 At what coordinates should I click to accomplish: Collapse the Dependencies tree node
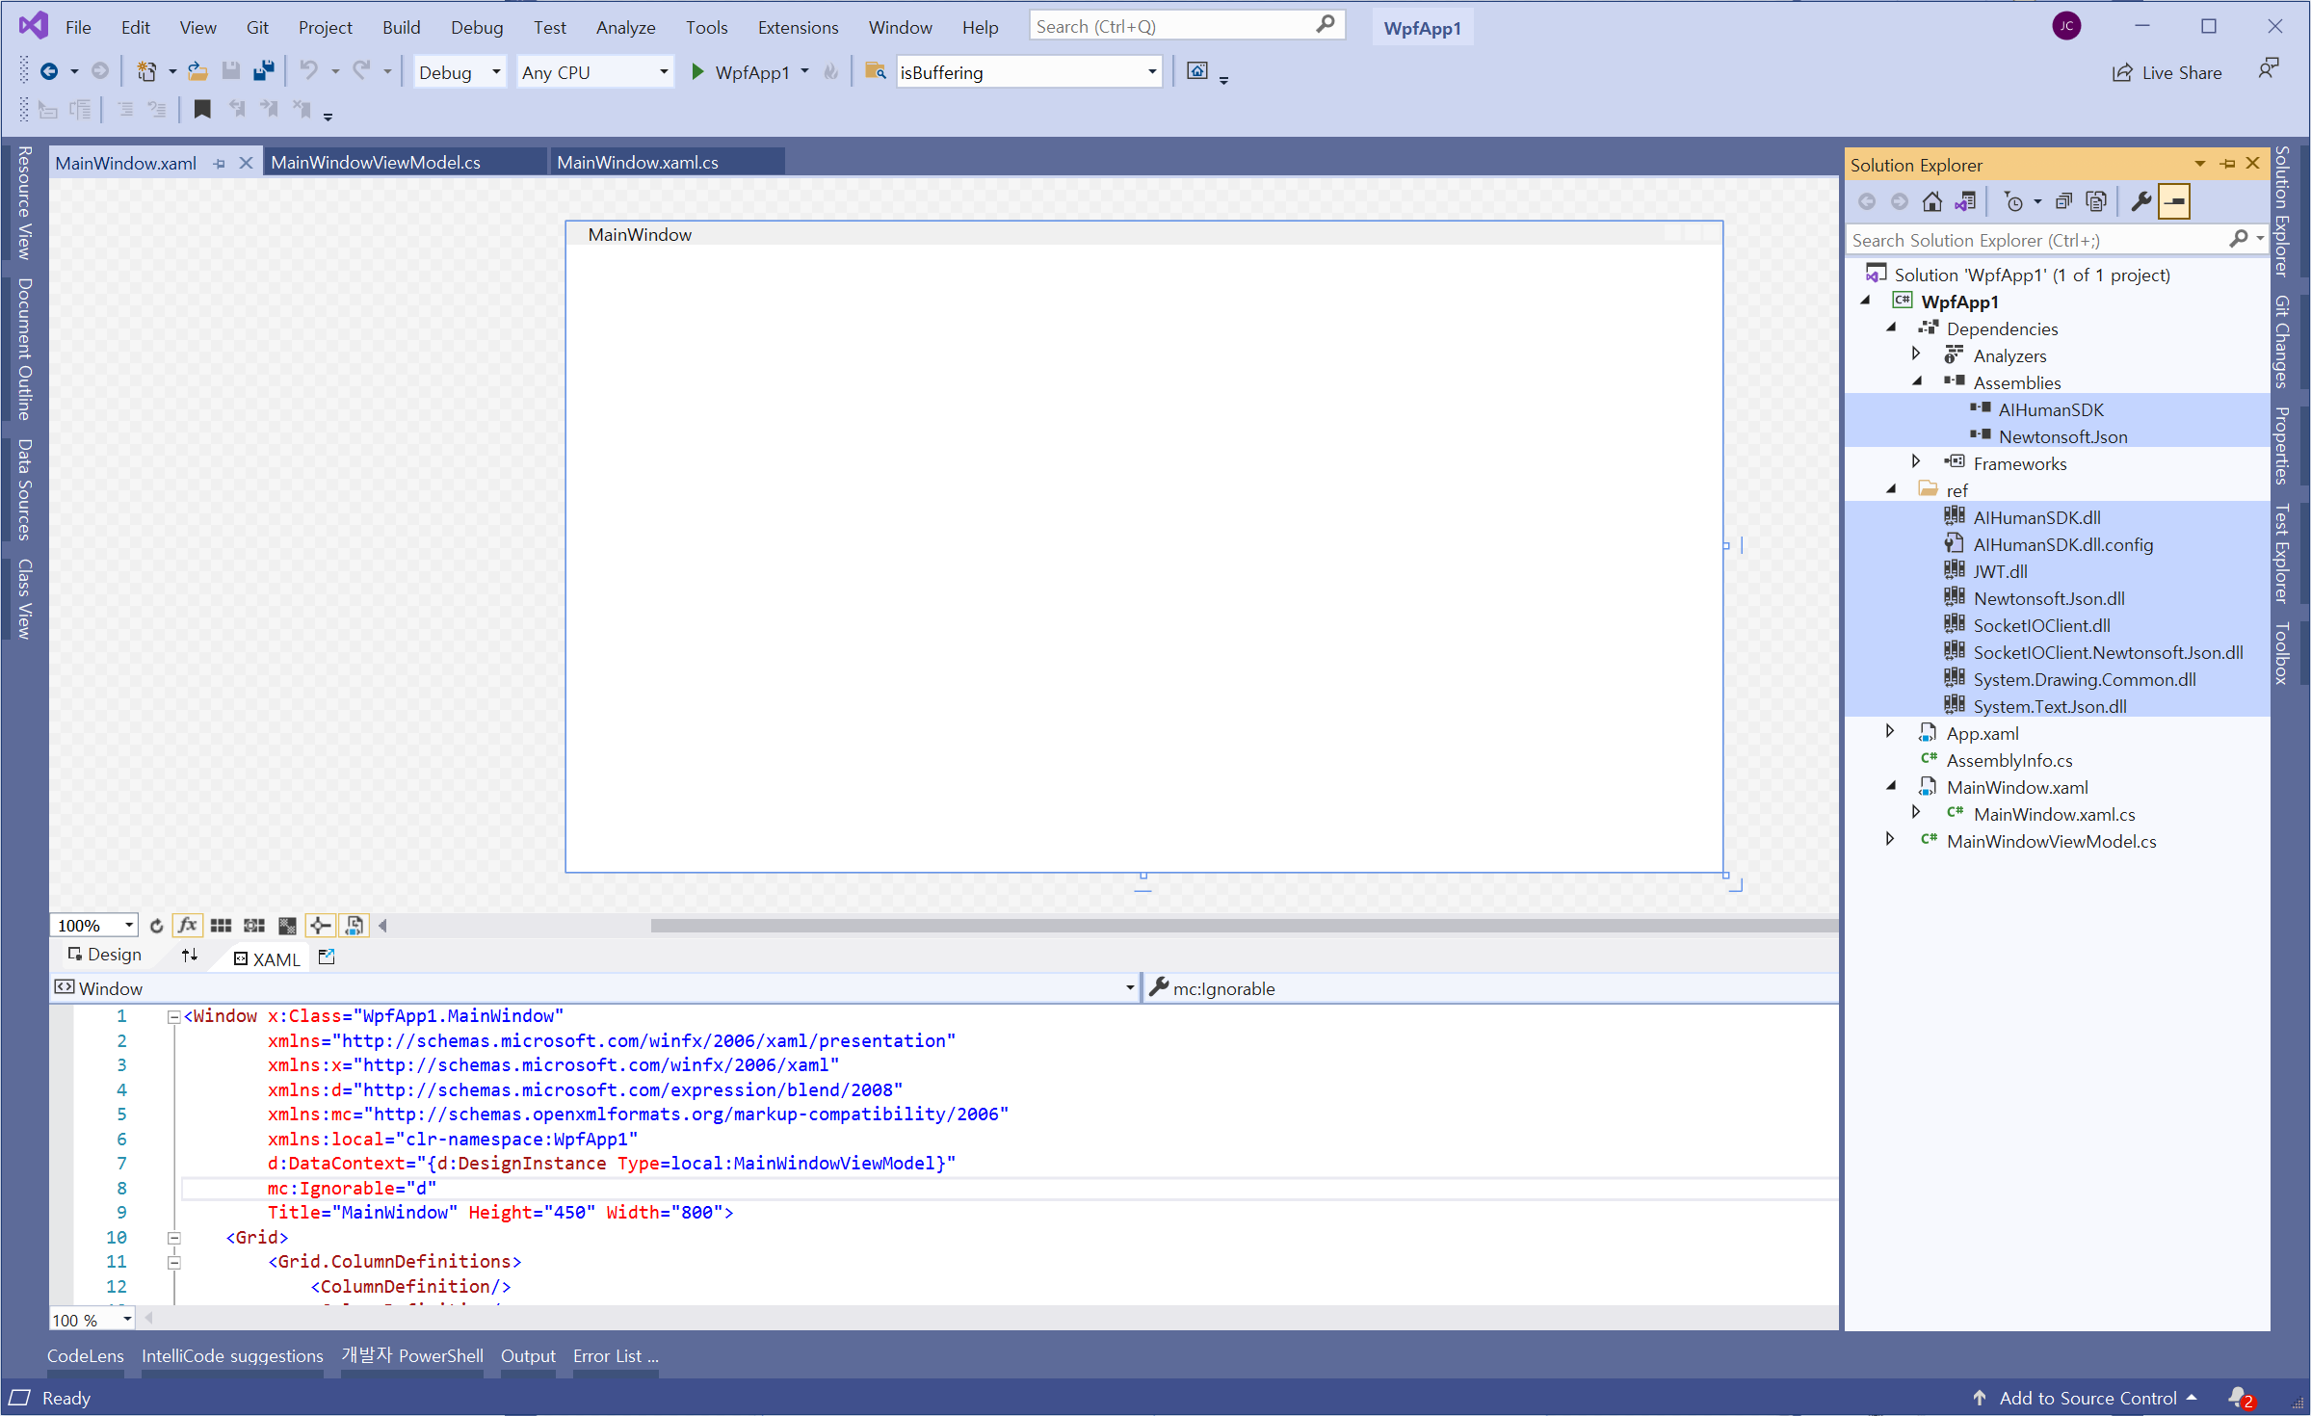coord(1891,328)
